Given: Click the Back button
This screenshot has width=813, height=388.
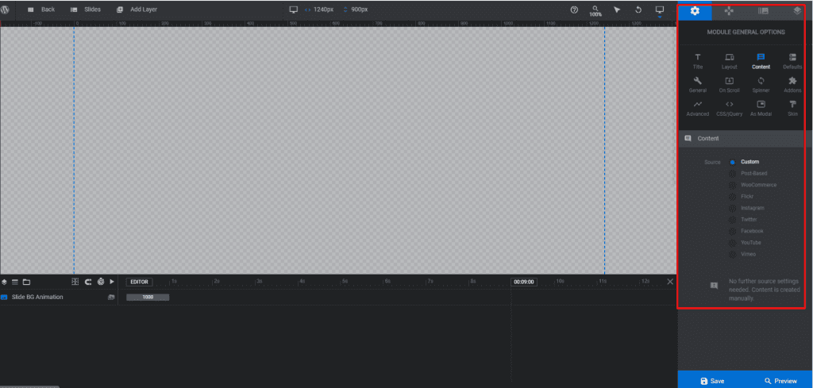Looking at the screenshot, I should point(41,10).
